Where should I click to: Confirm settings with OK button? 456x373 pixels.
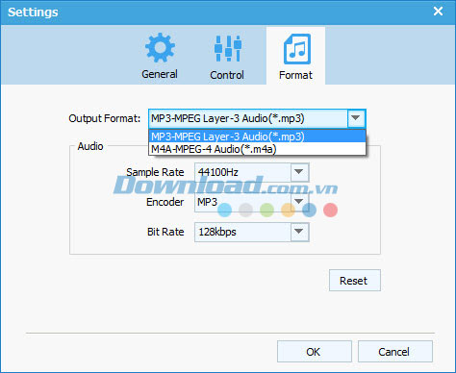pos(315,352)
